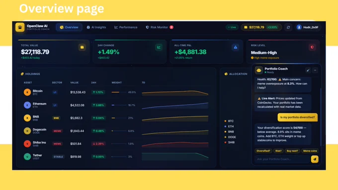The image size is (338, 190).
Task: Select the Shiba Inu coin icon
Action: pos(27,144)
